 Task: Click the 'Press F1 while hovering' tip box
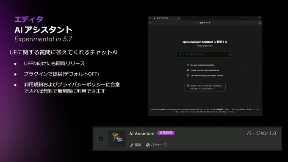[x=205, y=87]
